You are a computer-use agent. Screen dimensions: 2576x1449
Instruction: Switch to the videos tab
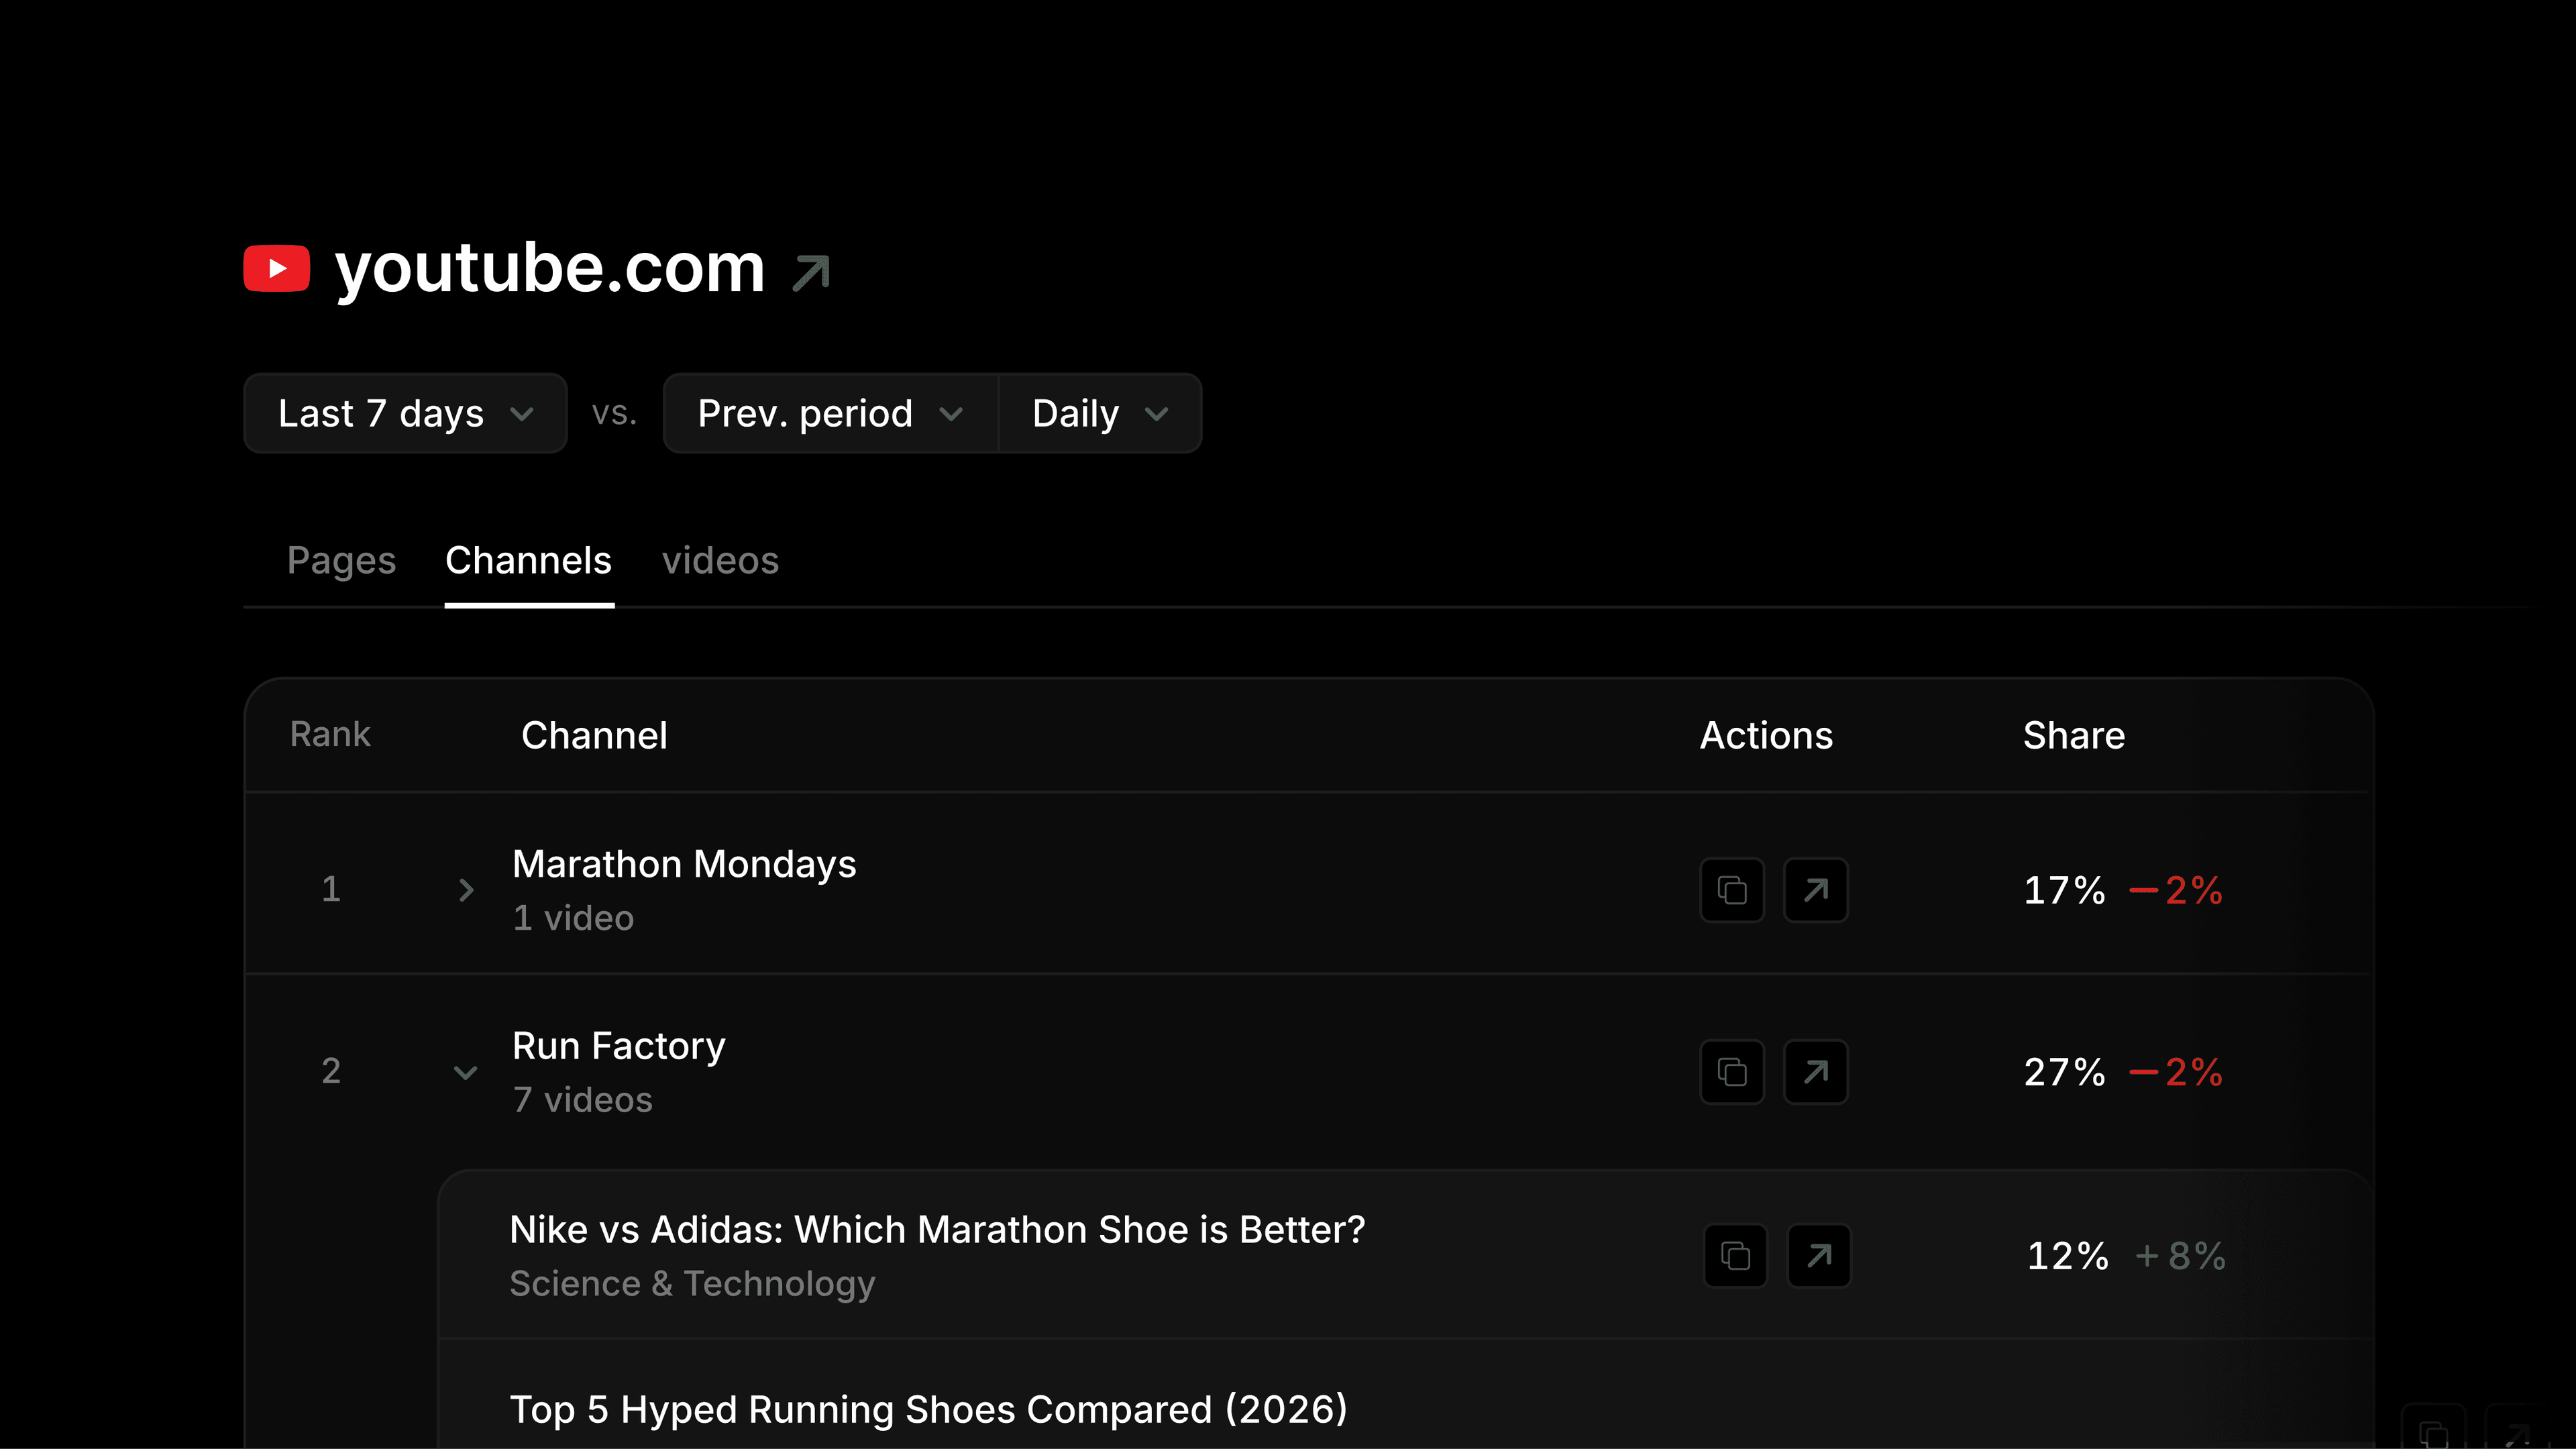pos(720,561)
